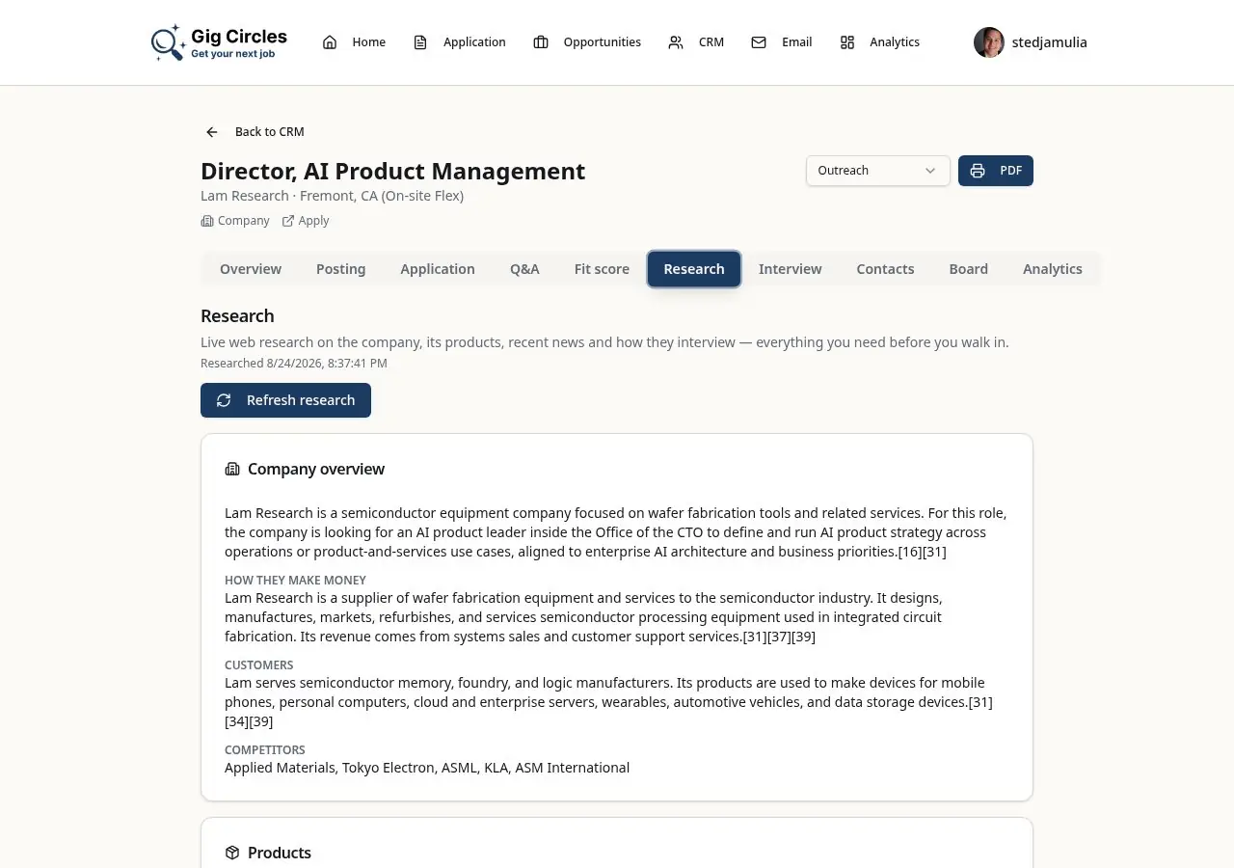Click the stedjamulia username
This screenshot has width=1234, height=868.
[x=1050, y=42]
